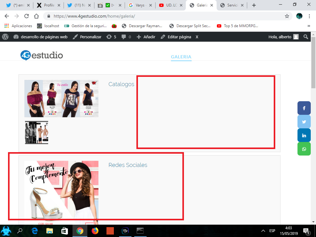Reload the current page
The width and height of the screenshot is (316, 237).
[27, 16]
